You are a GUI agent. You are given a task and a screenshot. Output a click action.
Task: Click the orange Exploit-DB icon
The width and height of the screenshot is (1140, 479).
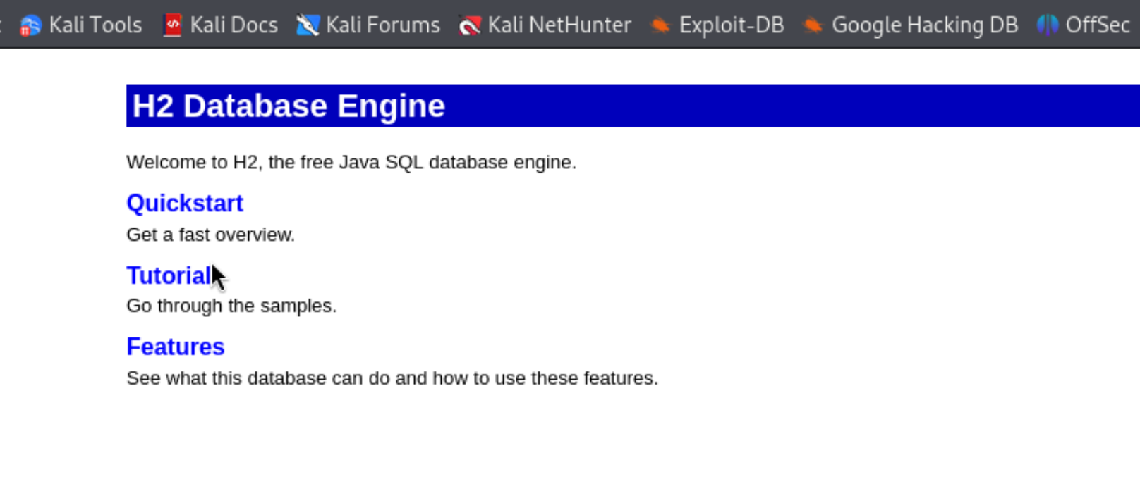(660, 26)
